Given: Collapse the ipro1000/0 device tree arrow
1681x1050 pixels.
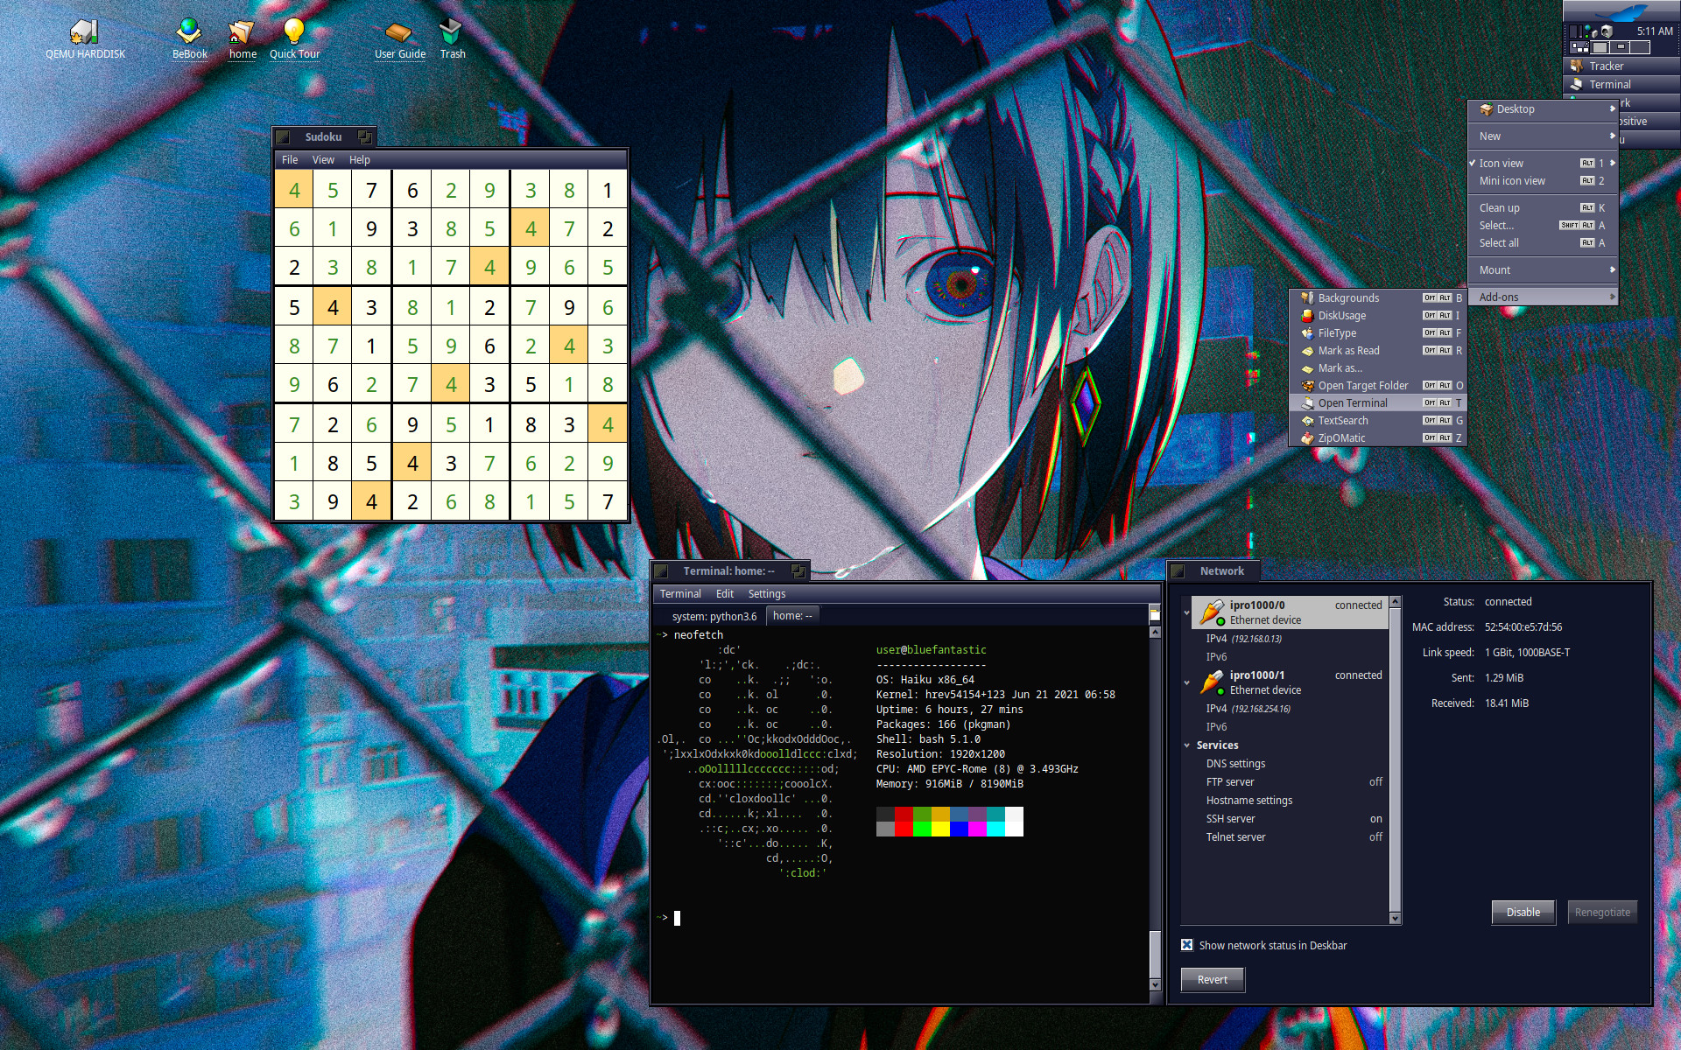Looking at the screenshot, I should [1187, 612].
